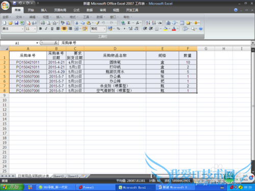255x191 pixels.
Task: Click the Select All corner button
Action: [x=5, y=49]
